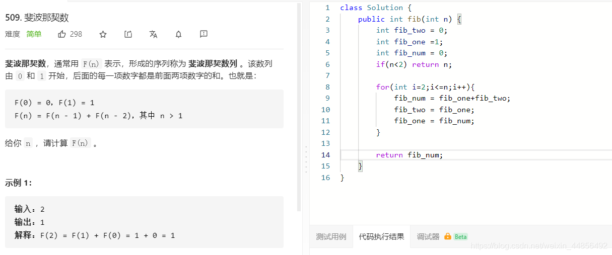Click the example text 输出：1

[x=30, y=222]
